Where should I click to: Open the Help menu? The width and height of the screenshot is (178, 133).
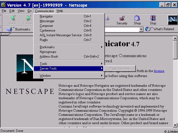[x=60, y=11]
